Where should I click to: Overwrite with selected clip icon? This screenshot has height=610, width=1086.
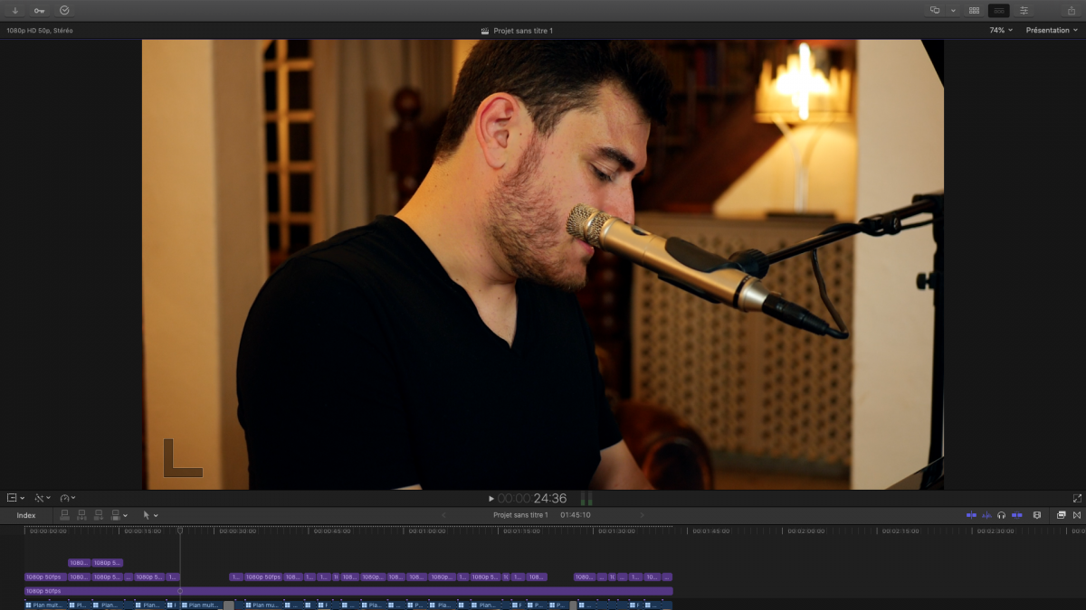click(x=115, y=515)
